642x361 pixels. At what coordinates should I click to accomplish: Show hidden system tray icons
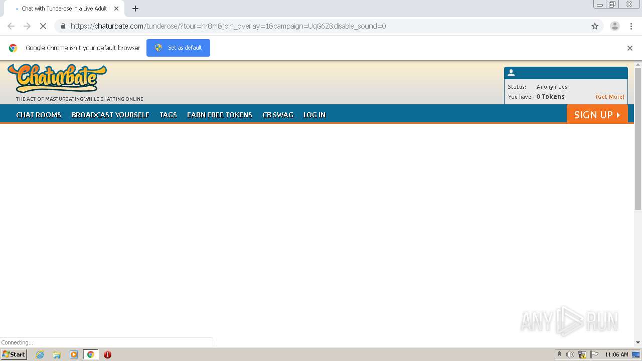click(x=559, y=354)
